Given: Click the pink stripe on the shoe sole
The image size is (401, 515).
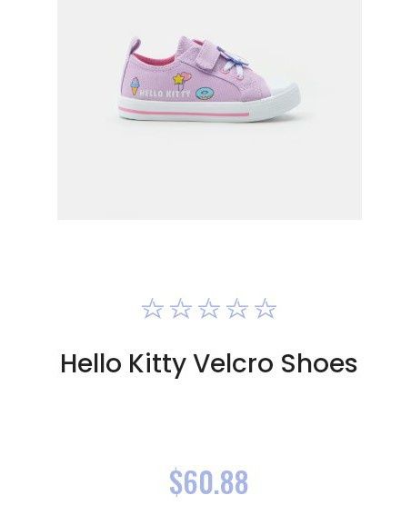Looking at the screenshot, I should pyautogui.click(x=183, y=112).
